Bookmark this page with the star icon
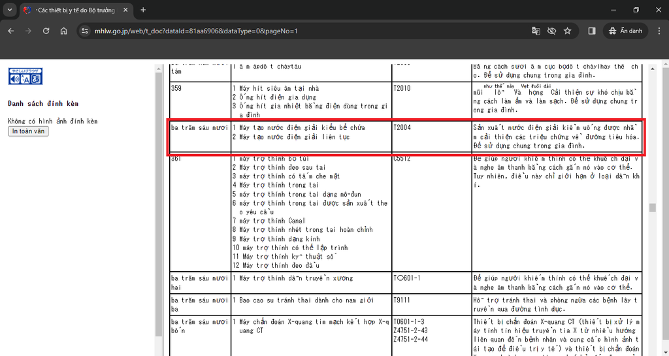This screenshot has height=356, width=669. pyautogui.click(x=567, y=31)
